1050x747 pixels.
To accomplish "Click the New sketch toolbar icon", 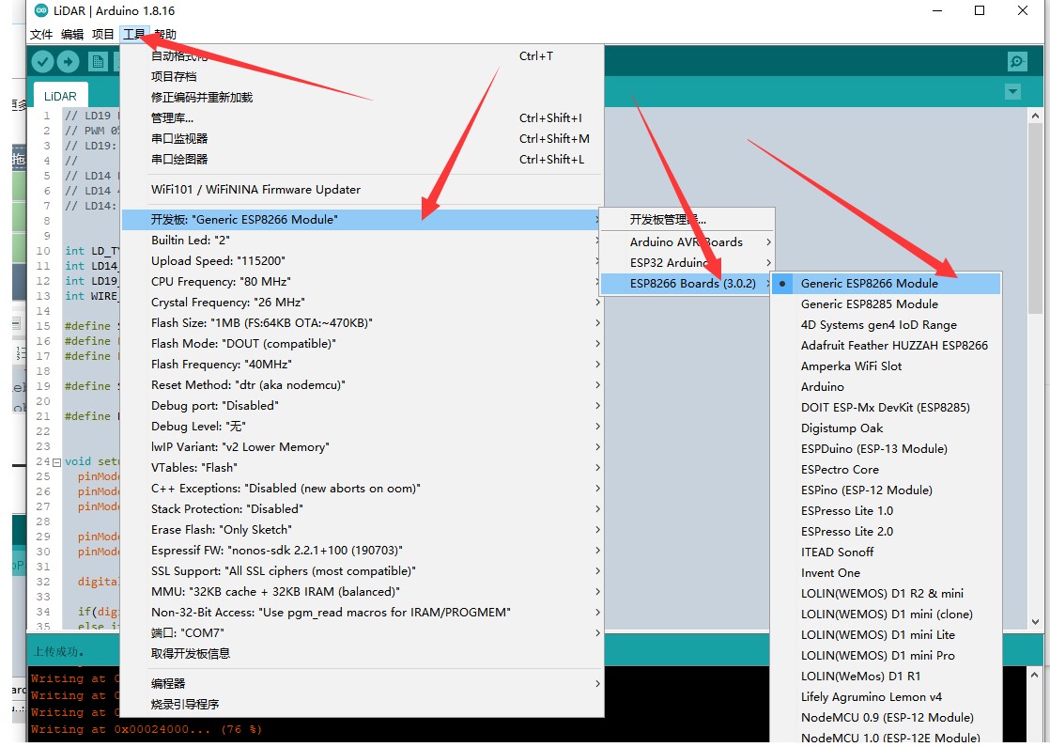I will (98, 62).
